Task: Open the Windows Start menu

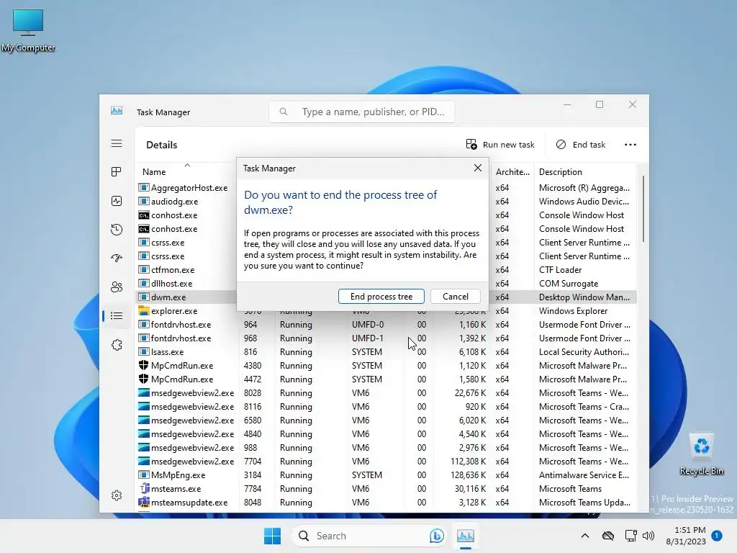Action: tap(272, 536)
